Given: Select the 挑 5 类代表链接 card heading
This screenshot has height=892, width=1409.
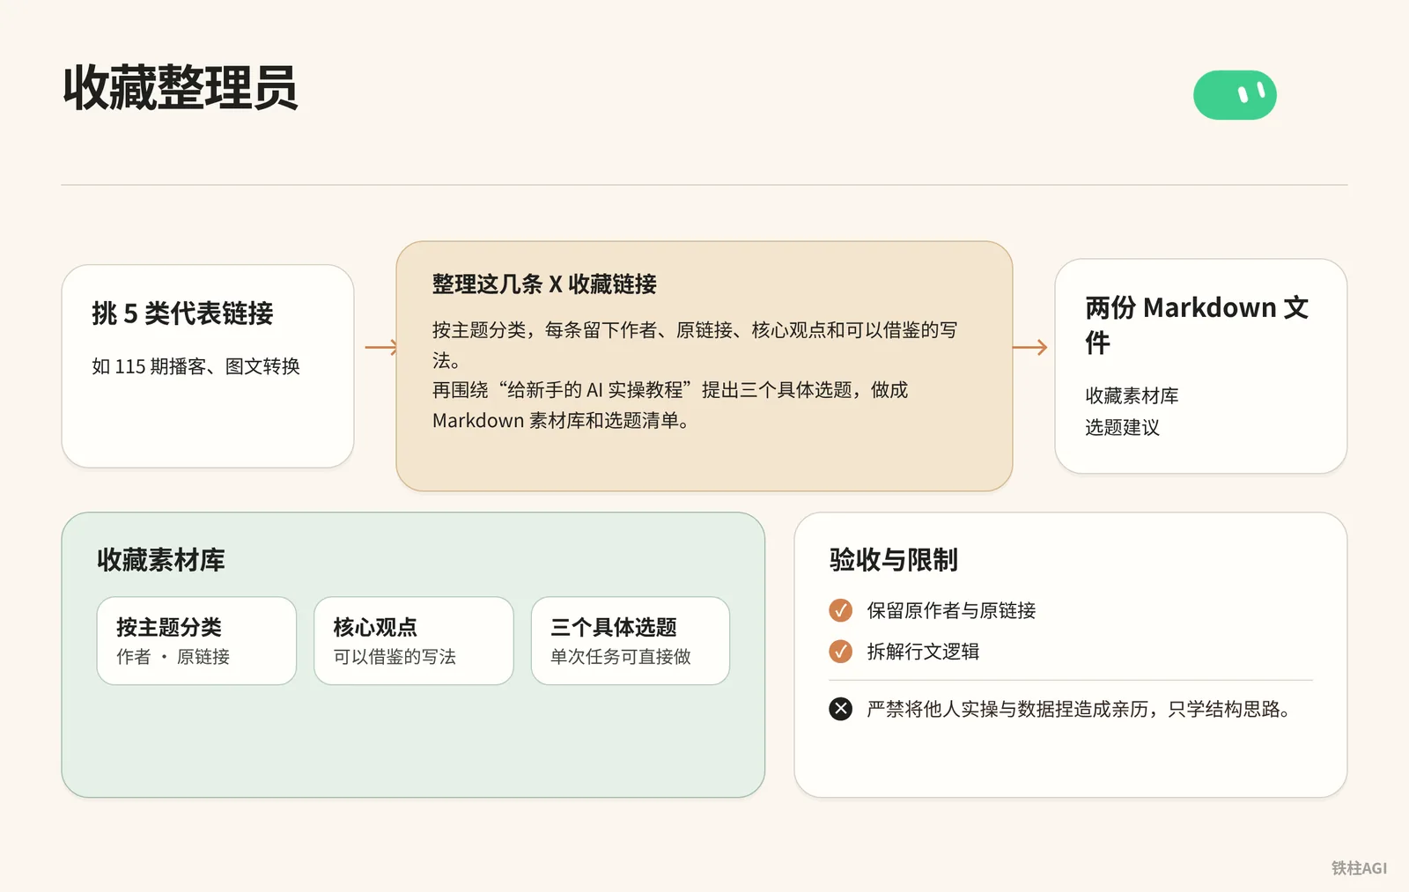Looking at the screenshot, I should (183, 313).
